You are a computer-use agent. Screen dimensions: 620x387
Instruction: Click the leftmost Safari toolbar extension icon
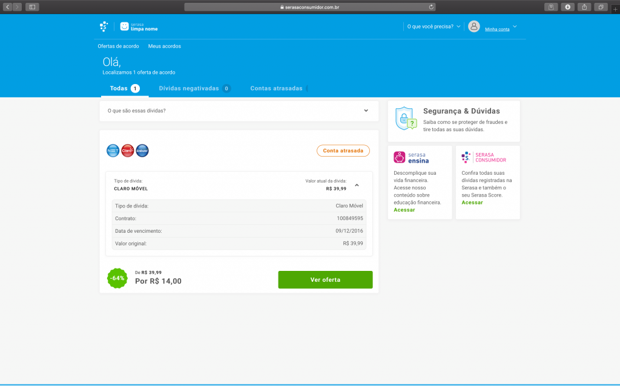pos(551,7)
